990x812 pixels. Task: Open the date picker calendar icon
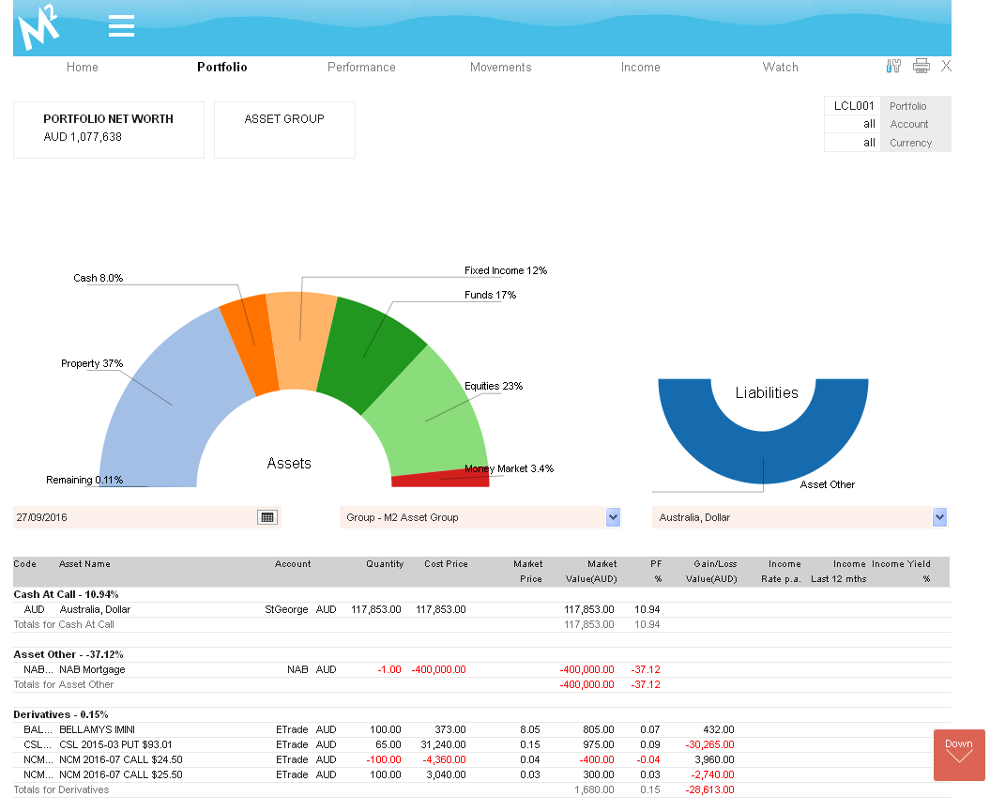(x=267, y=517)
